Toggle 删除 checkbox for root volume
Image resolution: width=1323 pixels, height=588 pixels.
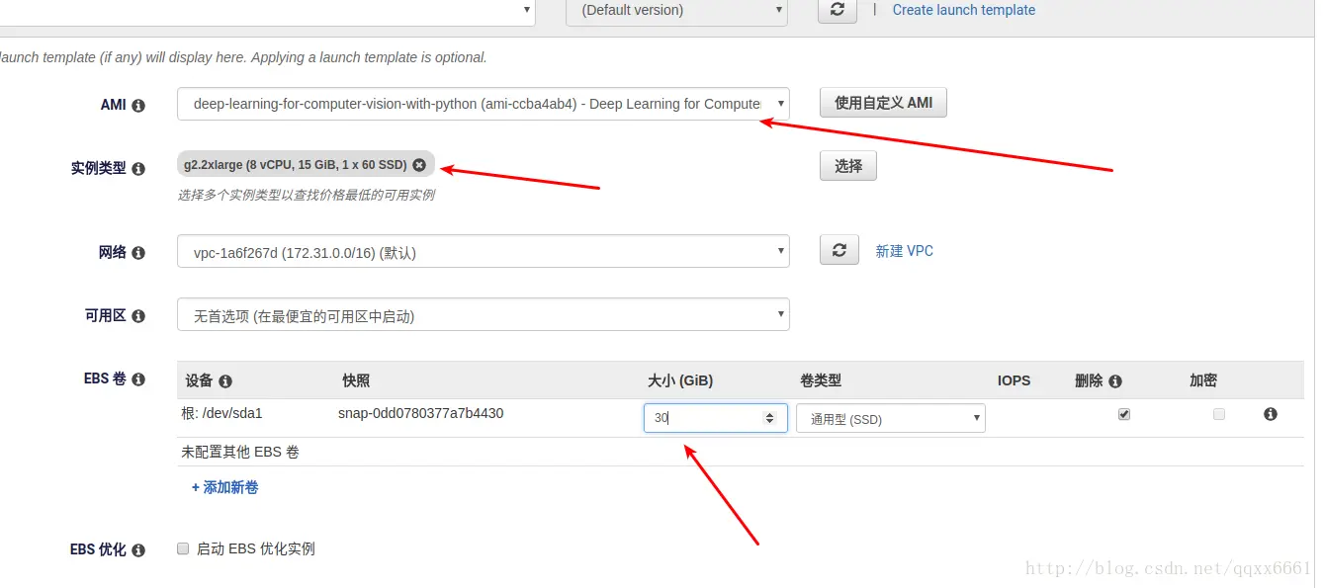(x=1124, y=414)
